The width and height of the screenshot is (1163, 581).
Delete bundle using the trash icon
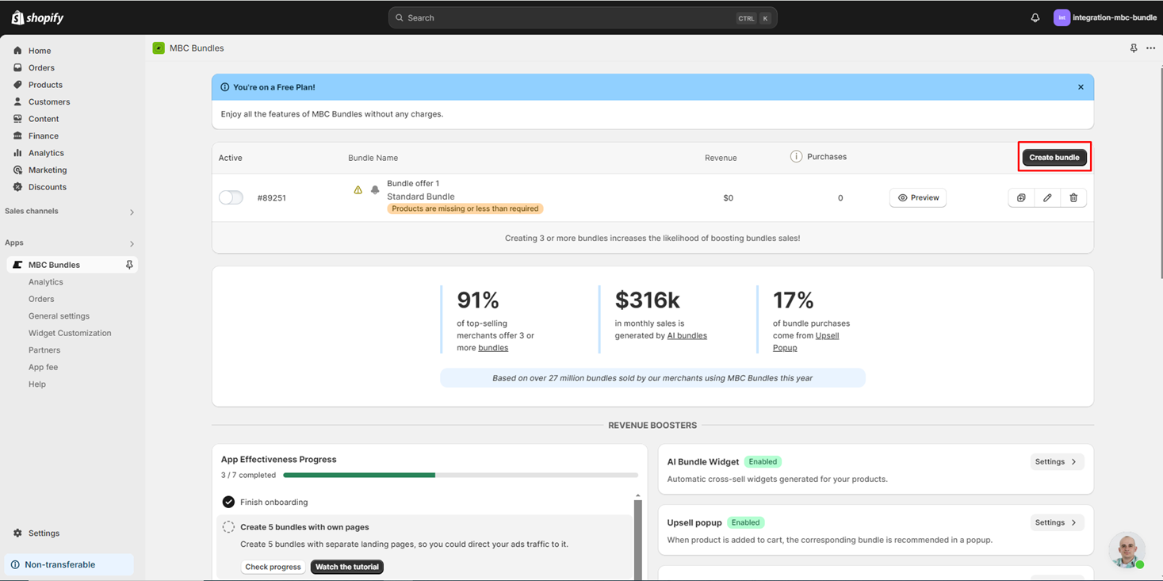coord(1073,198)
